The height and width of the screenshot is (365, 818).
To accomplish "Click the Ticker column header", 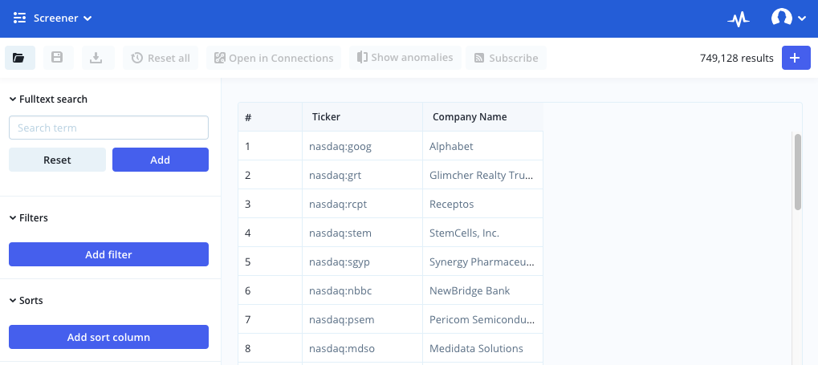I will click(363, 117).
